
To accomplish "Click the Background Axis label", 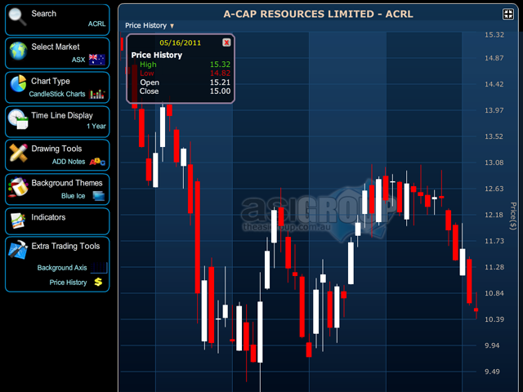I will 62,268.
